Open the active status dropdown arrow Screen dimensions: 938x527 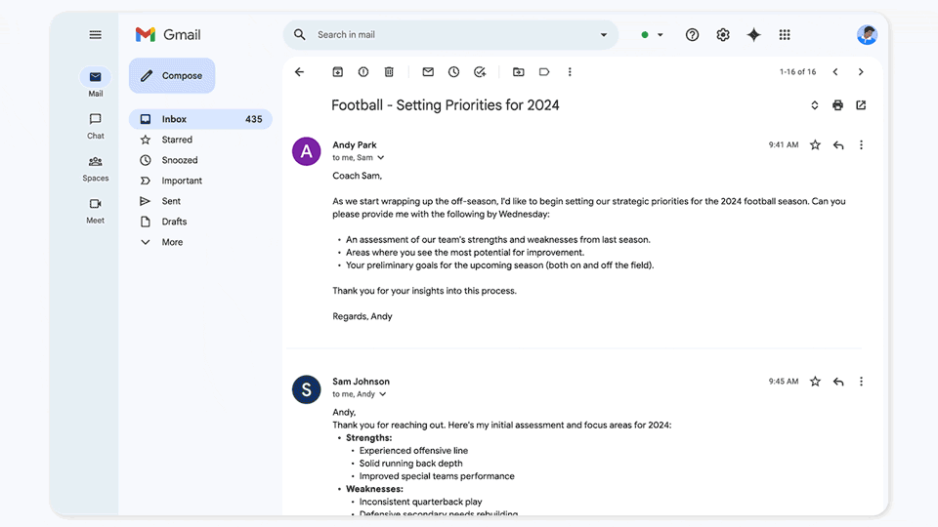(661, 35)
